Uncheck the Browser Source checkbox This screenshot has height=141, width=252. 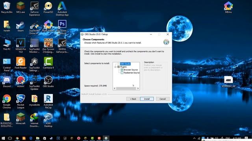pyautogui.click(x=122, y=70)
